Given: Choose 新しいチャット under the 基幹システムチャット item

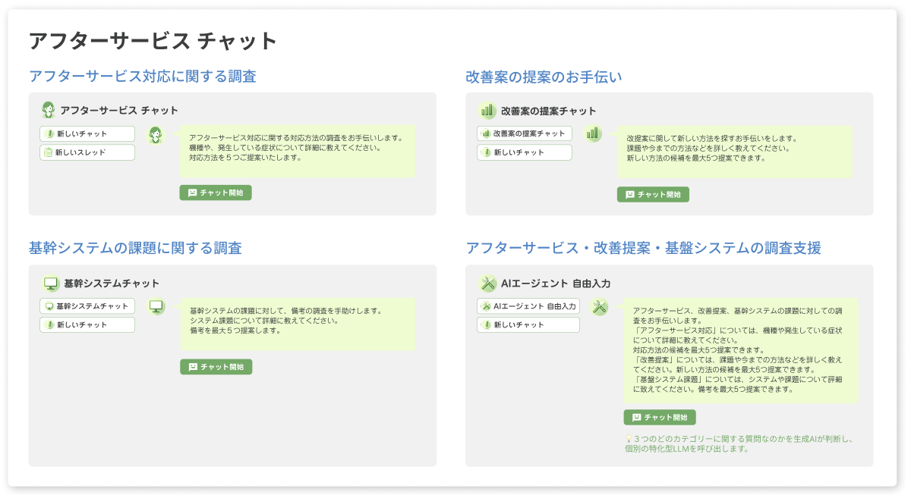Looking at the screenshot, I should click(x=87, y=324).
